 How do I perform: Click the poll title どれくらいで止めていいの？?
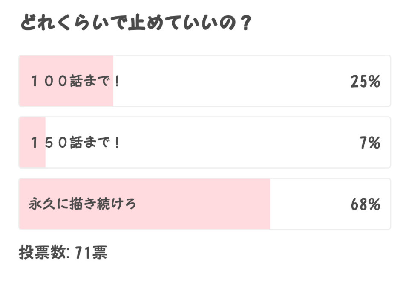136,23
